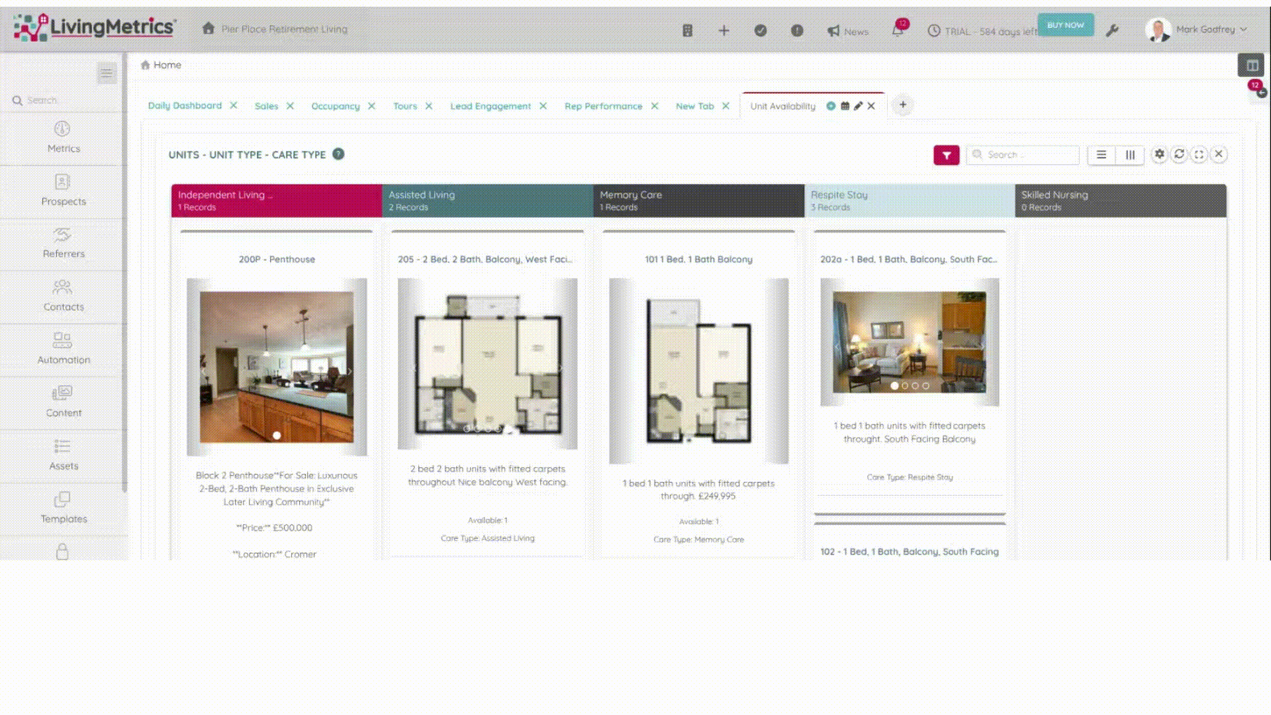Add a new dashboard tab
The image size is (1271, 715).
(x=902, y=105)
